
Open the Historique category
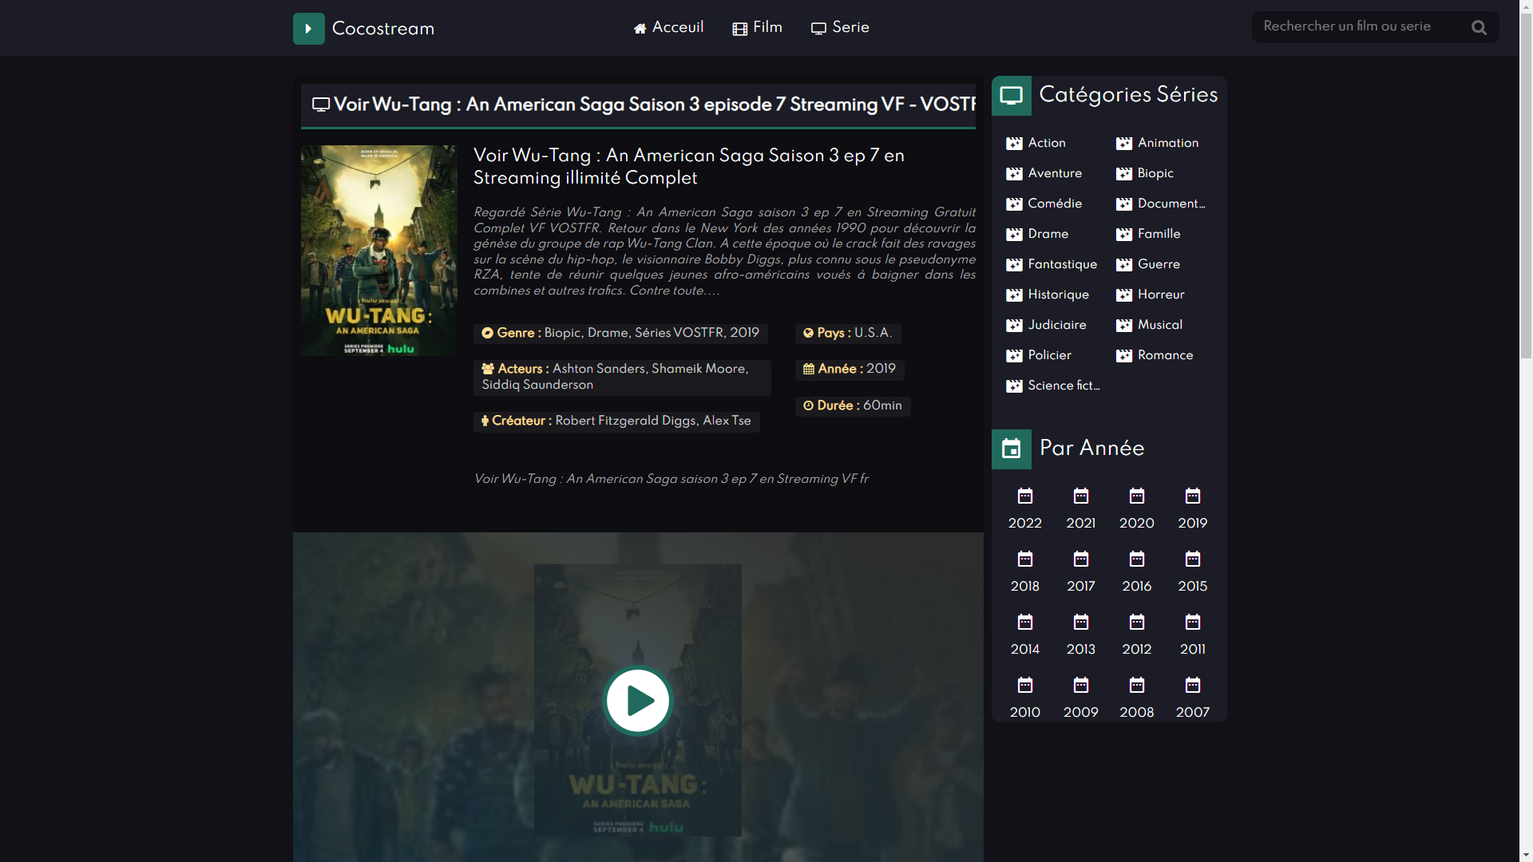[1058, 295]
